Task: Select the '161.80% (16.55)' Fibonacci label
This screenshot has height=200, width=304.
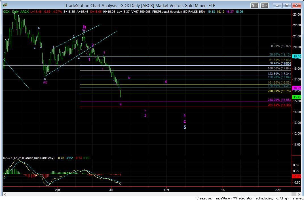Action: tap(279, 82)
